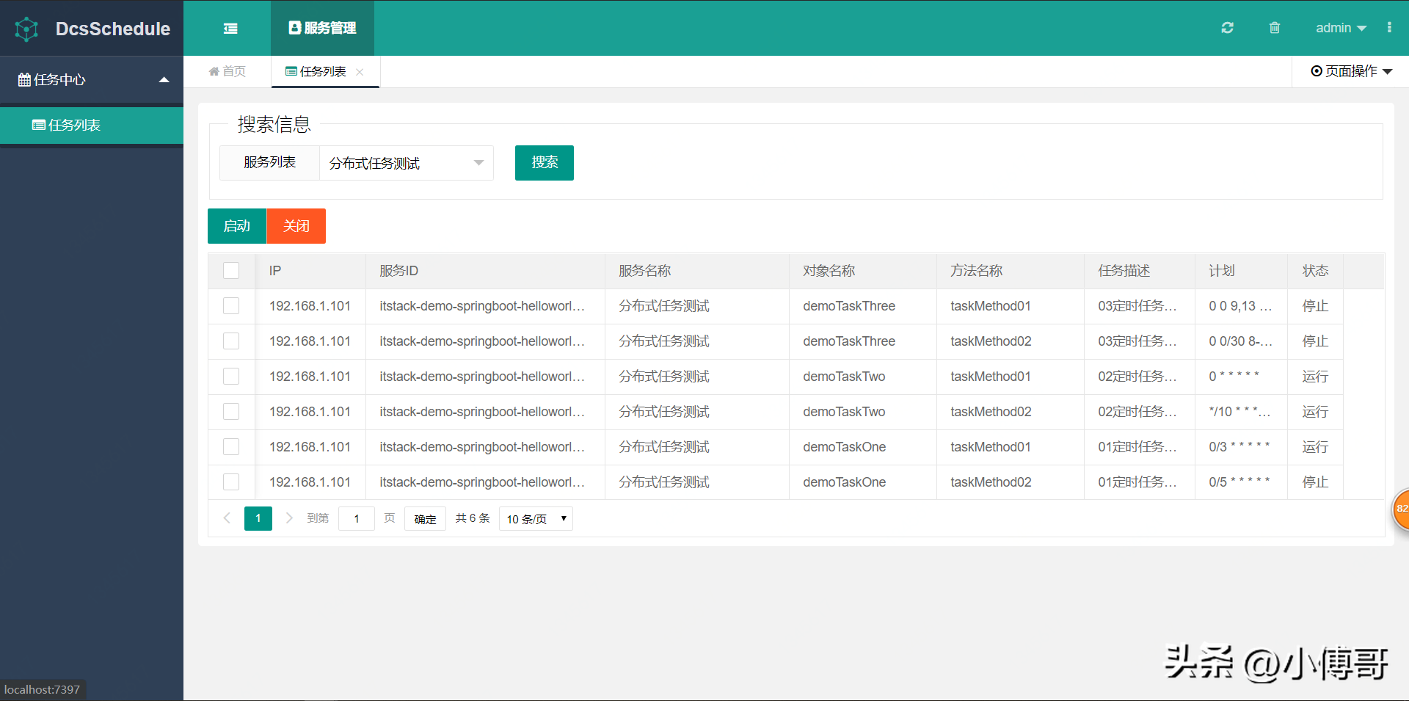Click the trash icon in header
Image resolution: width=1409 pixels, height=701 pixels.
1275,28
